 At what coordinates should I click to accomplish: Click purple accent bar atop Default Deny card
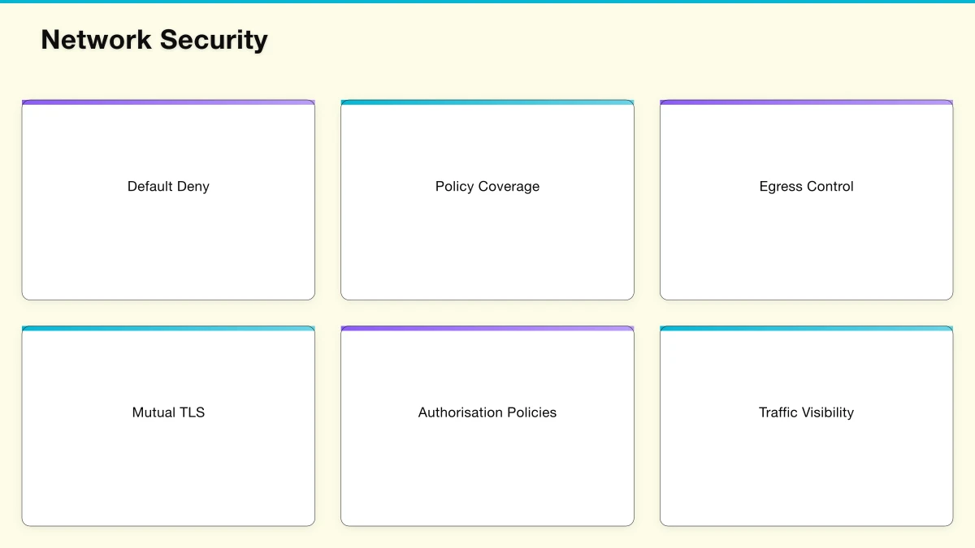pyautogui.click(x=168, y=102)
